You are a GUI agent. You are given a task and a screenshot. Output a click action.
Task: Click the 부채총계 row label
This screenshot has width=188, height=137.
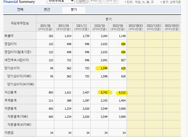(x=10, y=100)
